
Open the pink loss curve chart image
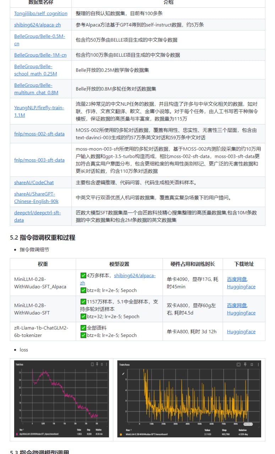[x=62, y=399]
